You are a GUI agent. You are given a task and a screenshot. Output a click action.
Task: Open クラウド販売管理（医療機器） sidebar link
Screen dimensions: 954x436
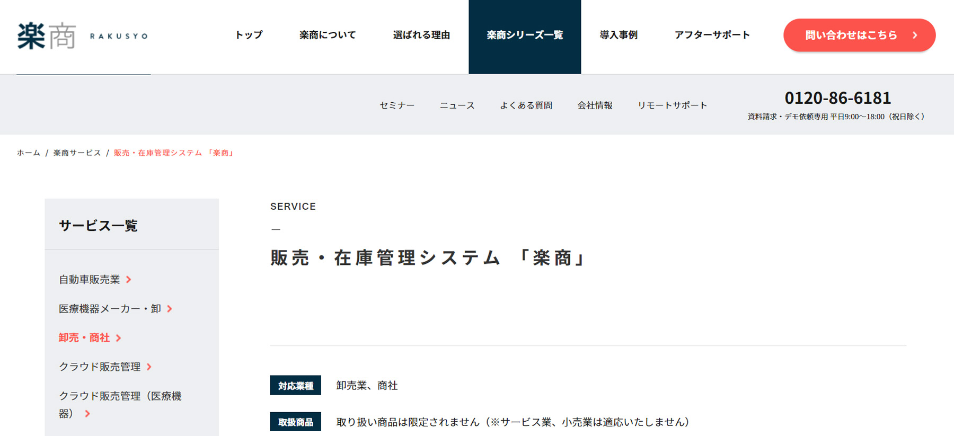(x=120, y=405)
